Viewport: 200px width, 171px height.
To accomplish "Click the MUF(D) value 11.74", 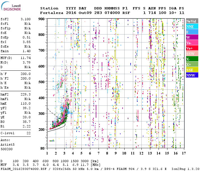I will pos(25,58).
